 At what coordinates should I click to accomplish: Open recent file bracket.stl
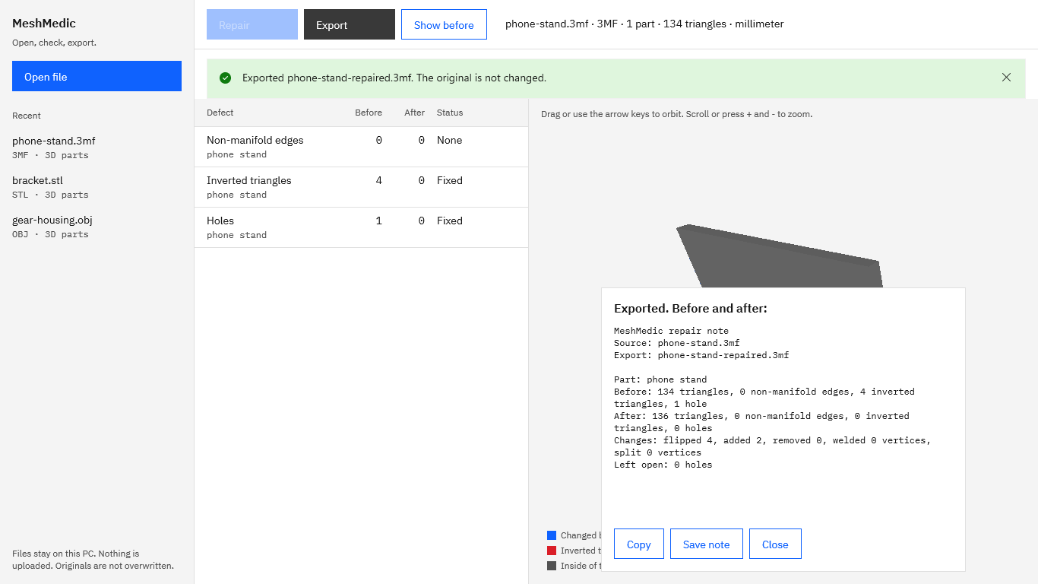tap(97, 187)
